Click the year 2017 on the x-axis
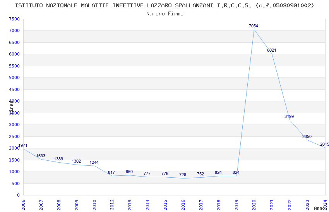329x212 pixels. click(x=201, y=205)
